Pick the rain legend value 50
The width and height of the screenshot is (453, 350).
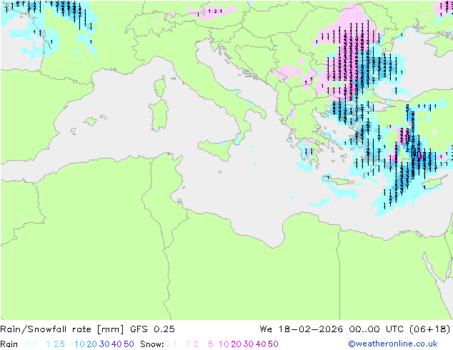[x=129, y=344]
